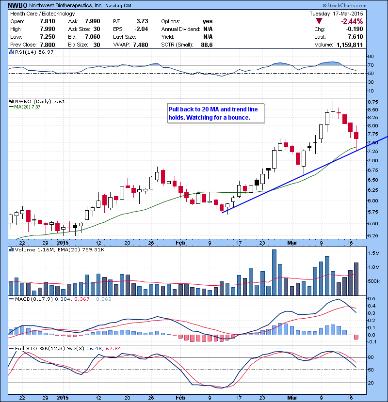Click the Annual Dividend label
388x402 pixels.
pyautogui.click(x=180, y=29)
